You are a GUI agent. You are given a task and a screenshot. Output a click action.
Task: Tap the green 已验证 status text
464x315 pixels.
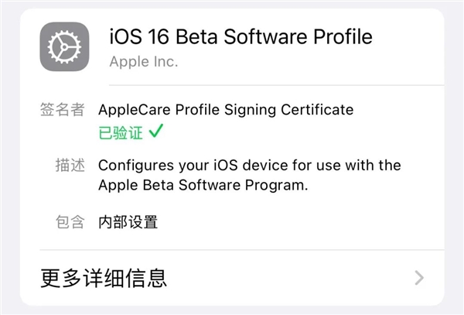[120, 132]
